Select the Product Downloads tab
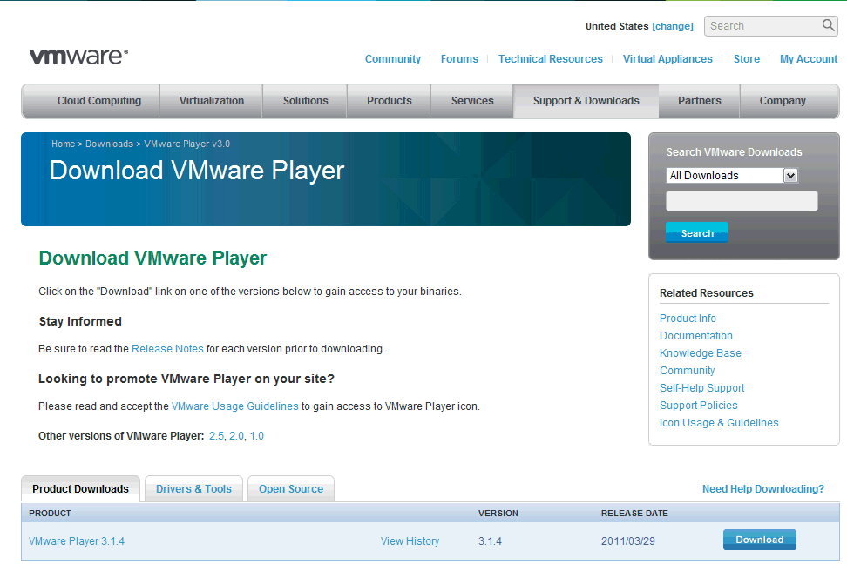Image resolution: width=847 pixels, height=564 pixels. [x=80, y=489]
